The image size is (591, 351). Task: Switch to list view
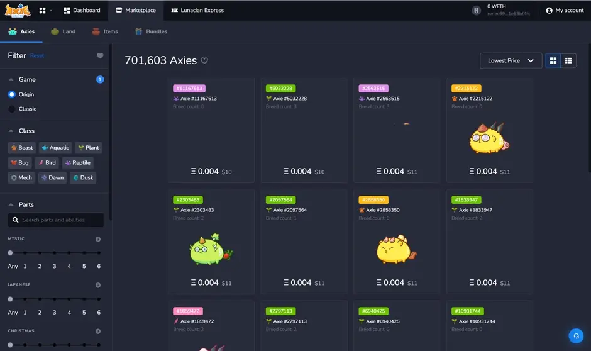[568, 60]
